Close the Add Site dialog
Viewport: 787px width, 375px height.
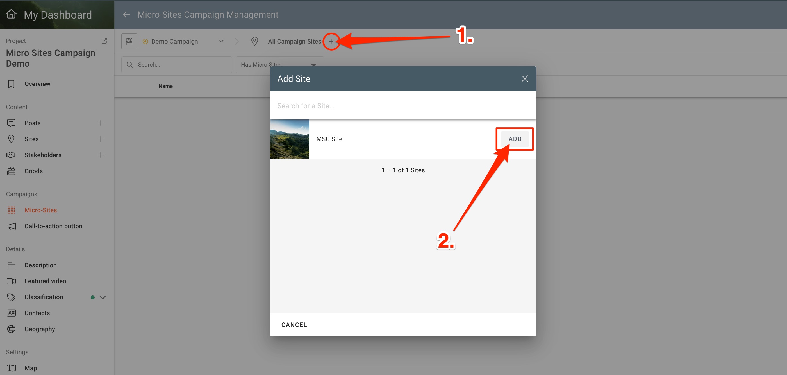525,79
